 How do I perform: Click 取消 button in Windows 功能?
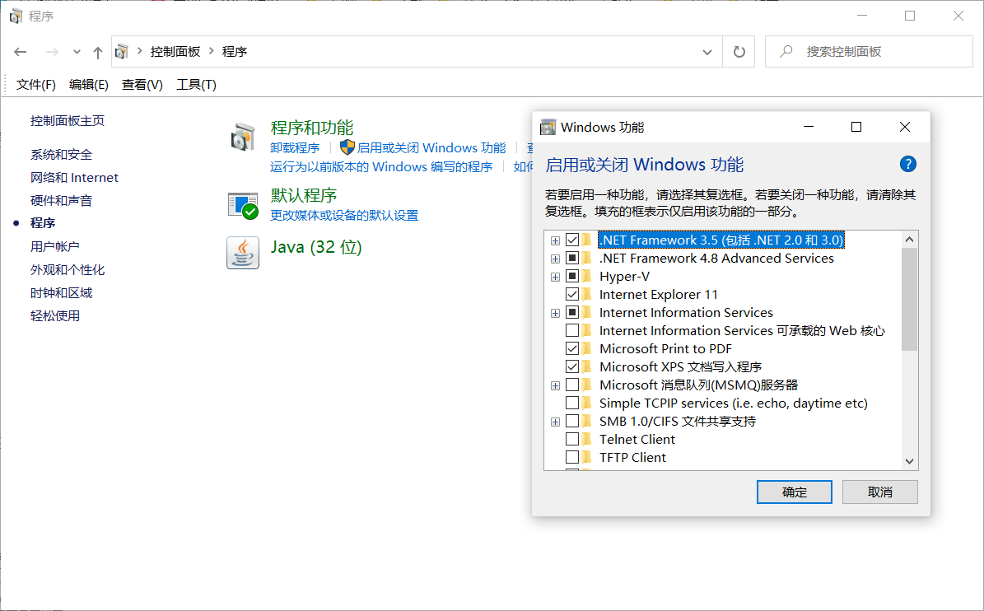coord(879,492)
